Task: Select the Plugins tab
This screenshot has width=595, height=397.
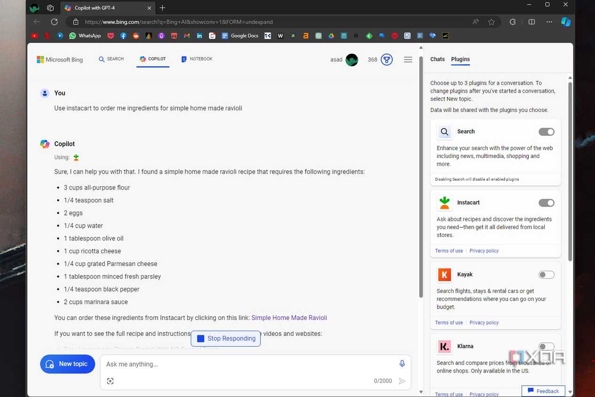Action: coord(460,59)
